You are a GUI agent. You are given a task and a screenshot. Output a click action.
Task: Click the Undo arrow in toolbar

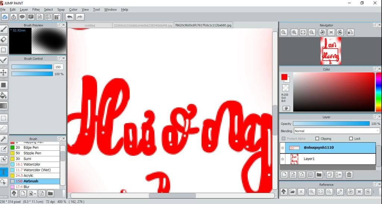tap(70, 17)
